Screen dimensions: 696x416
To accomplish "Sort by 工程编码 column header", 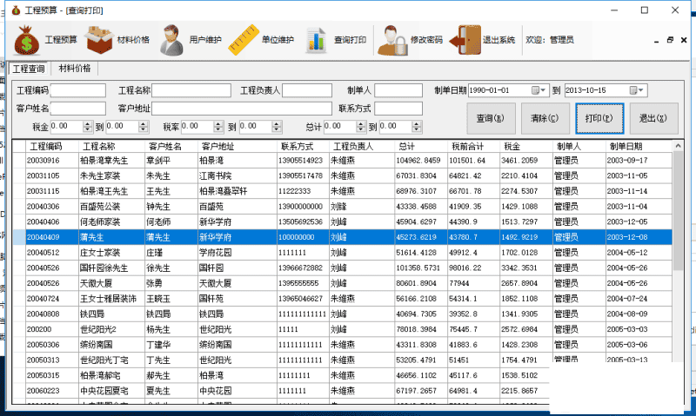I will tap(52, 146).
